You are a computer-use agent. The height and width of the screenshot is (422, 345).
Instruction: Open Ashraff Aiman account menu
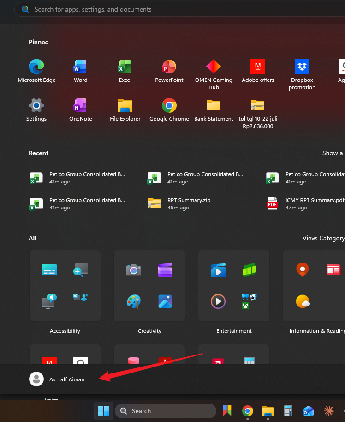[57, 379]
